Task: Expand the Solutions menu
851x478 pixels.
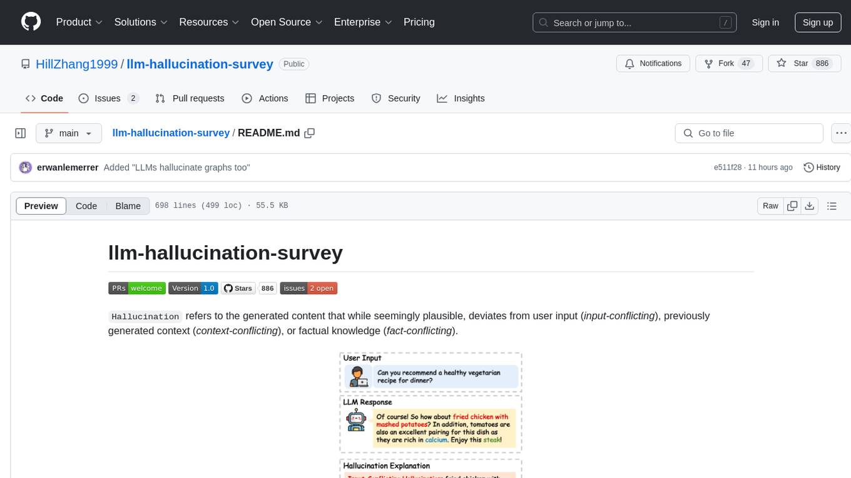Action: coord(141,22)
